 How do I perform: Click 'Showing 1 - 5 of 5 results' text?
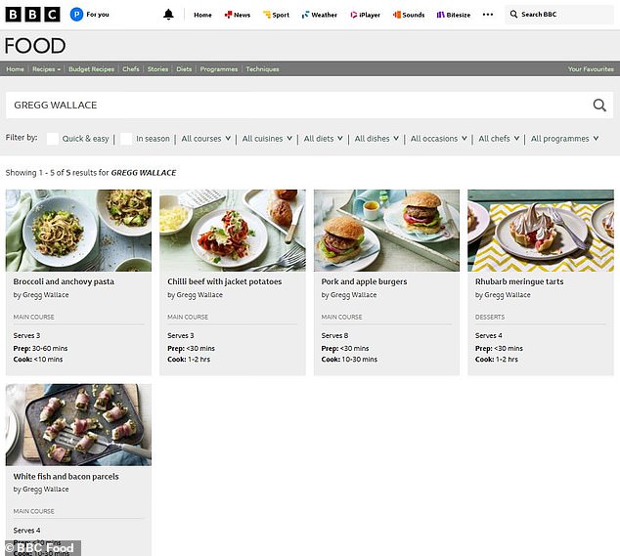57,173
